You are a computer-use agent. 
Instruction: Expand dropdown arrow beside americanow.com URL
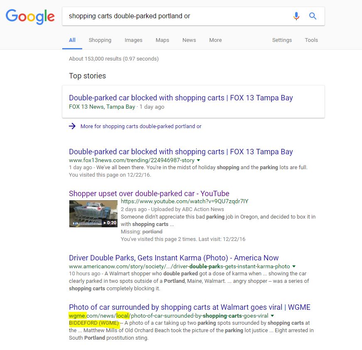pyautogui.click(x=294, y=266)
